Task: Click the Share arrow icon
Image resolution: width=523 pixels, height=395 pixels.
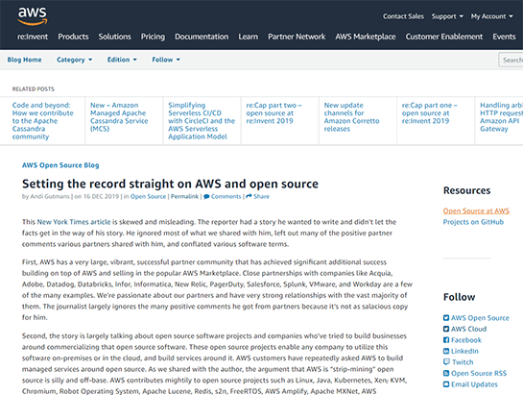Action: tap(249, 196)
